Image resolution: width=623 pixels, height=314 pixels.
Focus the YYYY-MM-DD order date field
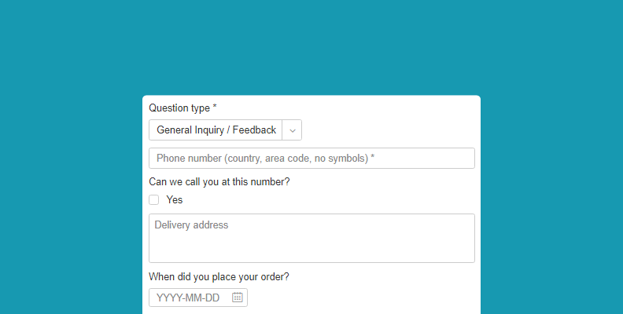pyautogui.click(x=198, y=298)
